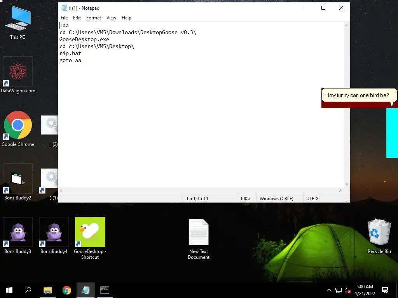Click the vertical scrollbar up arrow in Notepad
398x298 pixels.
(x=347, y=25)
